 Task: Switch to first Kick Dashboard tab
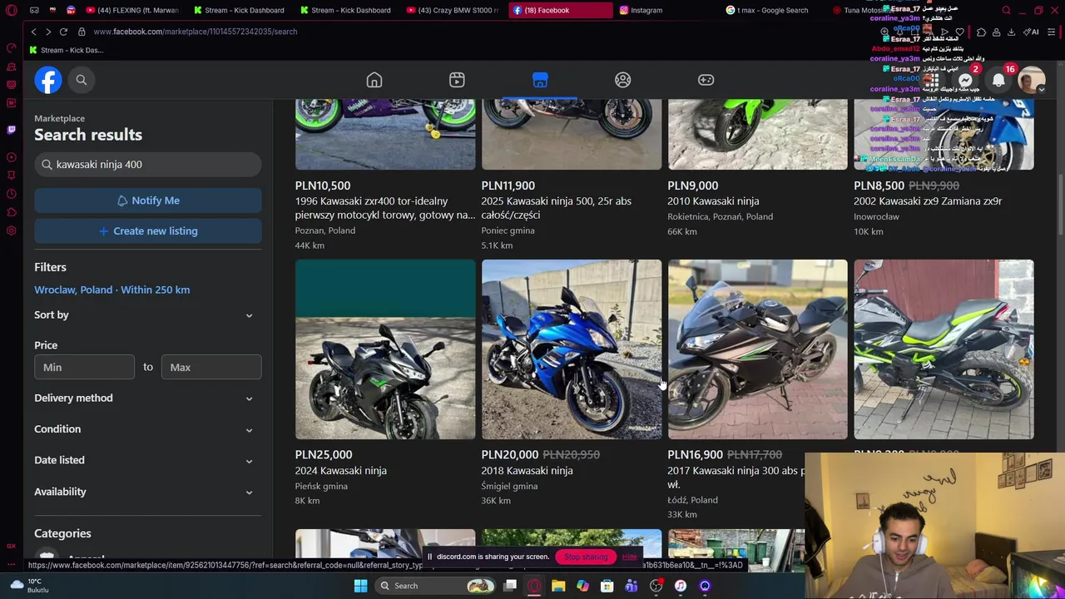tap(238, 10)
